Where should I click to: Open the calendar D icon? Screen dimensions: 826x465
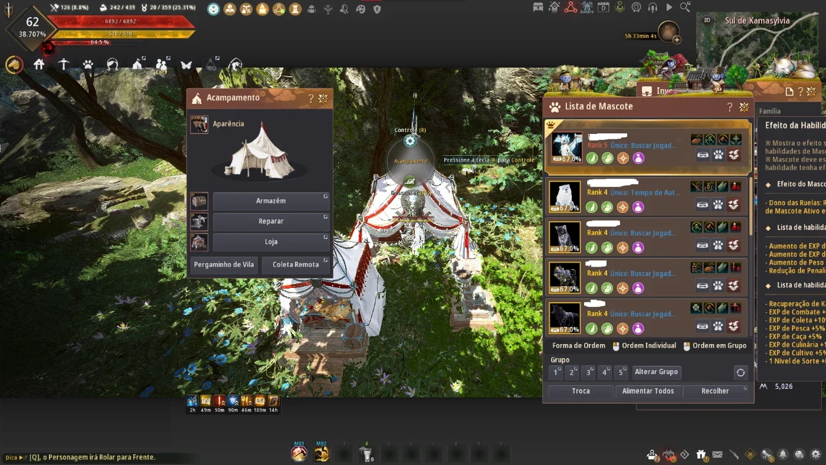pos(603,7)
